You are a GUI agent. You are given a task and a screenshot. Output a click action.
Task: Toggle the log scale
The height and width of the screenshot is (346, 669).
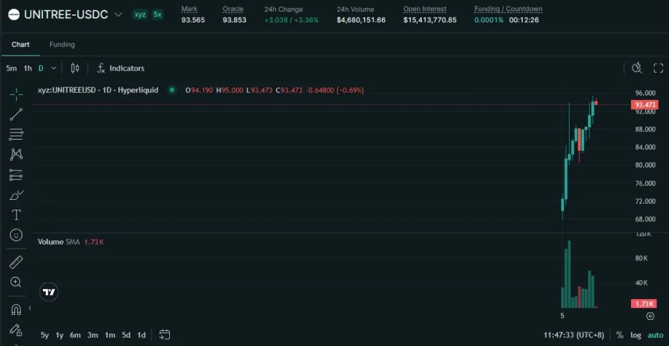[x=636, y=336]
